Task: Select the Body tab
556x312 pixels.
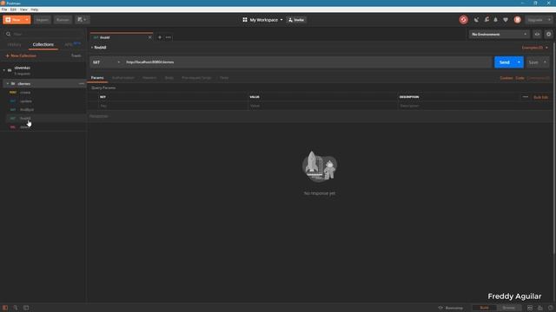Action: point(169,78)
